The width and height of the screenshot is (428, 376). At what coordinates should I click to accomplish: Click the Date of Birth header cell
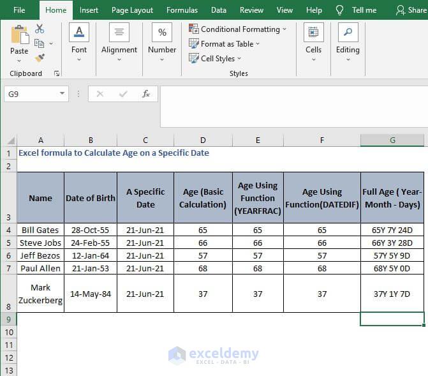coord(91,198)
